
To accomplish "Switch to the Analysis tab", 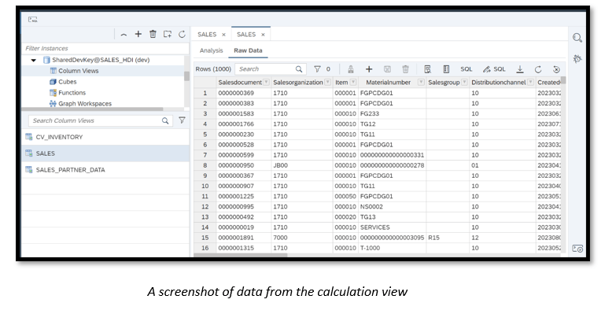I will click(x=211, y=50).
